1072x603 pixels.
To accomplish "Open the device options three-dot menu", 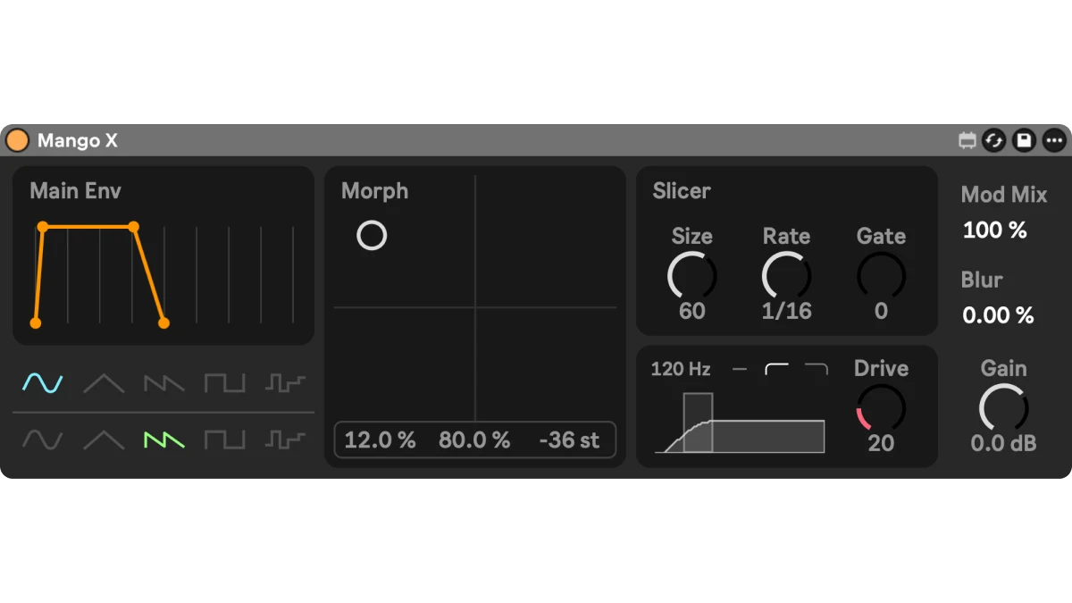I will point(1054,140).
